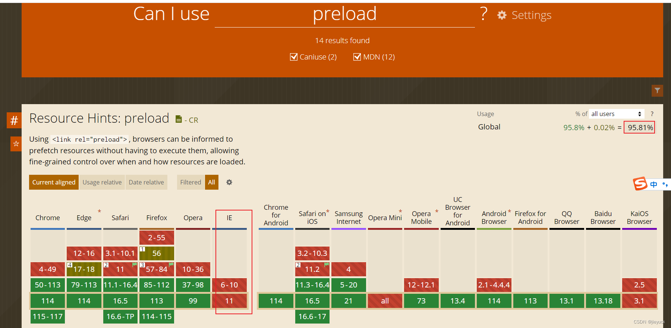This screenshot has height=328, width=671.
Task: Star the Resource Hints preload feature
Action: tap(16, 144)
